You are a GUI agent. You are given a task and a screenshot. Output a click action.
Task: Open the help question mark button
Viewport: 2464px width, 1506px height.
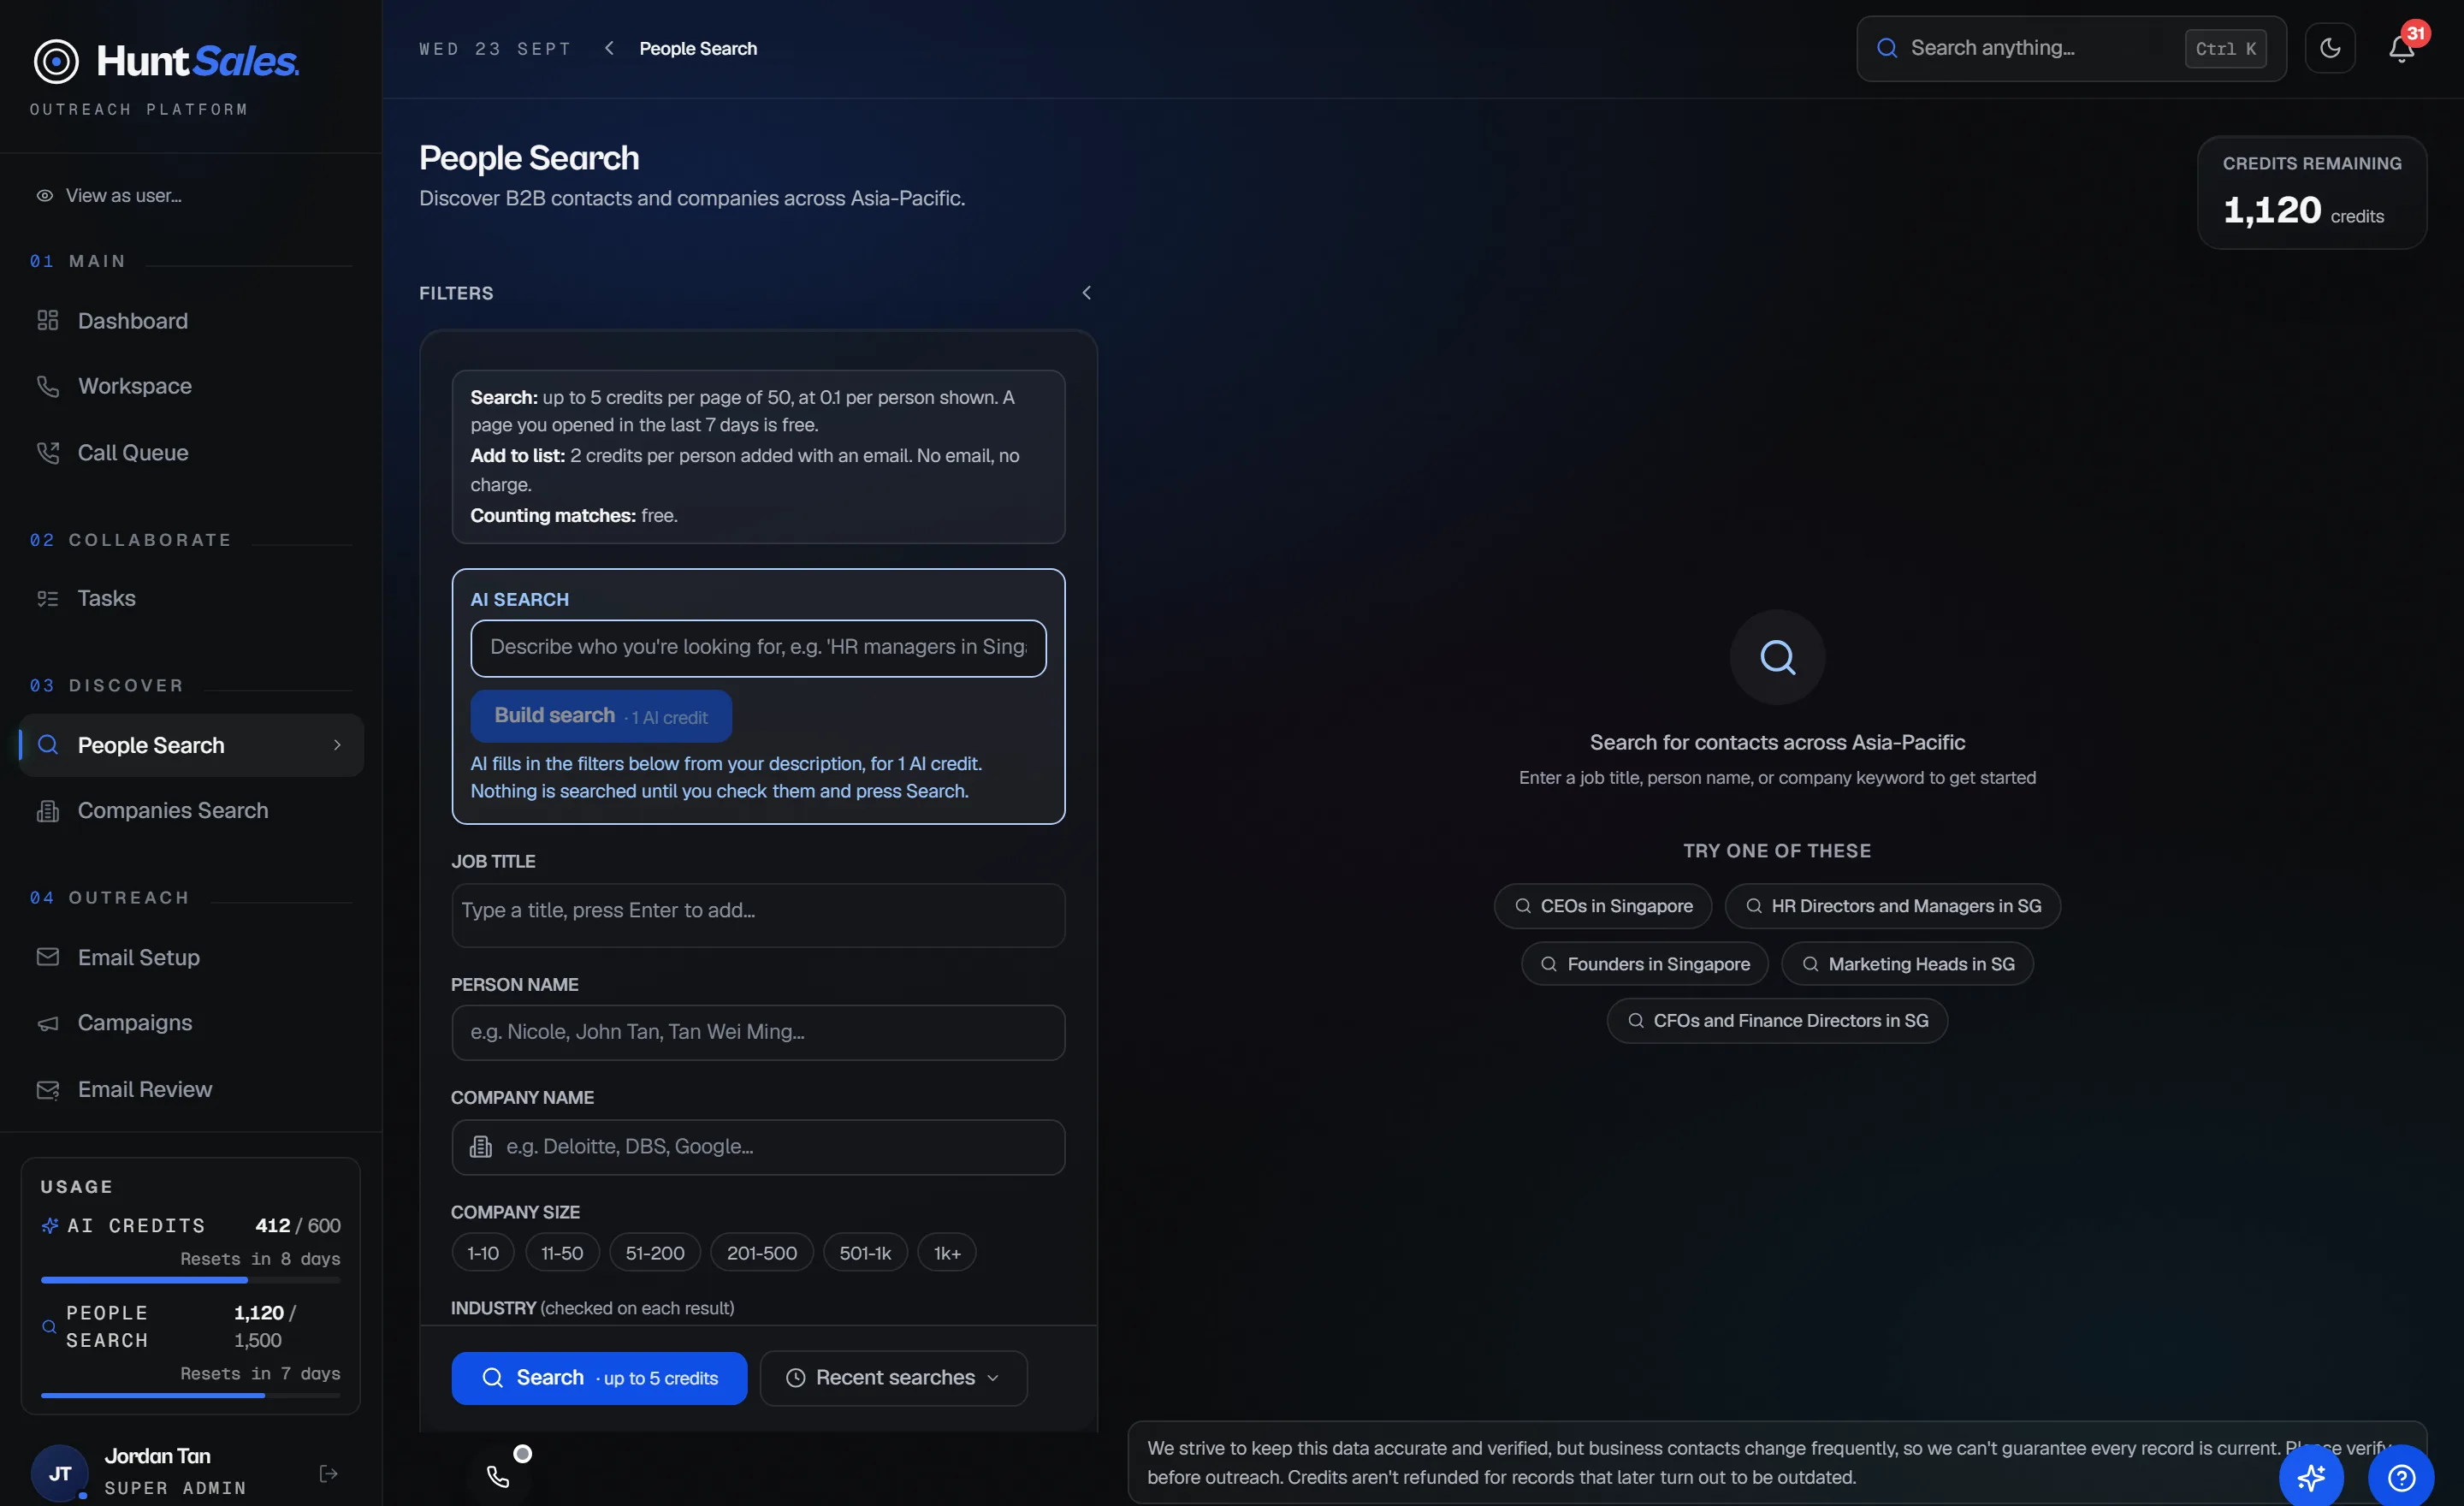click(x=2401, y=1476)
